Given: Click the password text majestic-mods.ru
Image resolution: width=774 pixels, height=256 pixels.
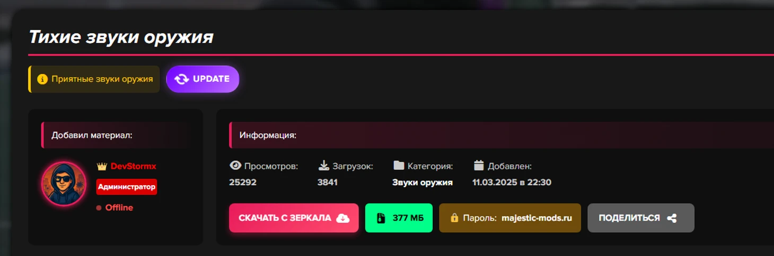Looking at the screenshot, I should tap(537, 218).
